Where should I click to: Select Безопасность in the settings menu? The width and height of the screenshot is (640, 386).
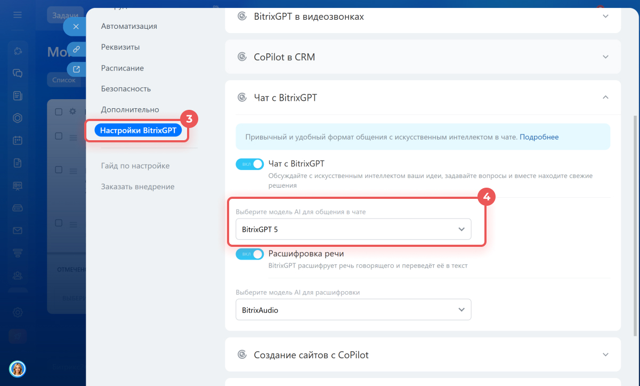[126, 89]
